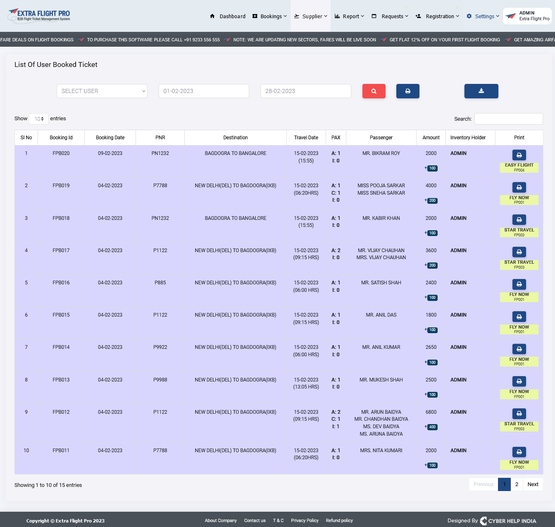This screenshot has width=555, height=527.
Task: Click the home icon beside Dashboard
Action: [x=212, y=16]
